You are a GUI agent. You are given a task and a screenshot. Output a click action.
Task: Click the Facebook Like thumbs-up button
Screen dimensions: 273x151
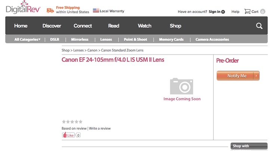coord(68,135)
